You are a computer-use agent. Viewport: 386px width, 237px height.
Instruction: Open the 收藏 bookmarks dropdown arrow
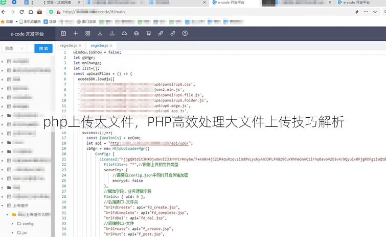coord(16,21)
